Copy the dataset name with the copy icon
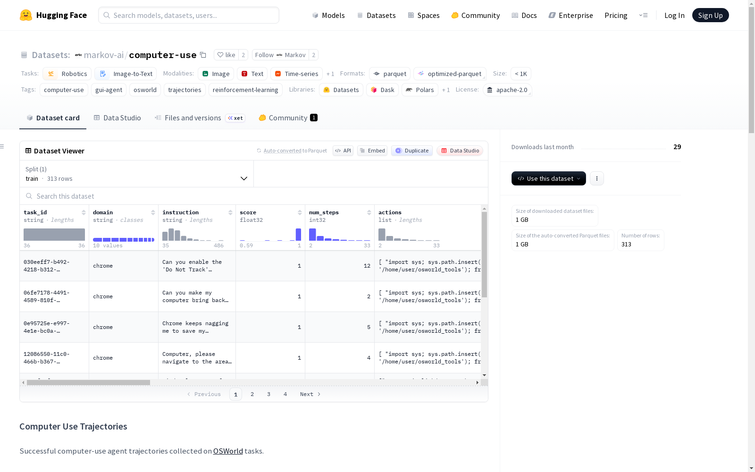The image size is (755, 472). [x=203, y=55]
